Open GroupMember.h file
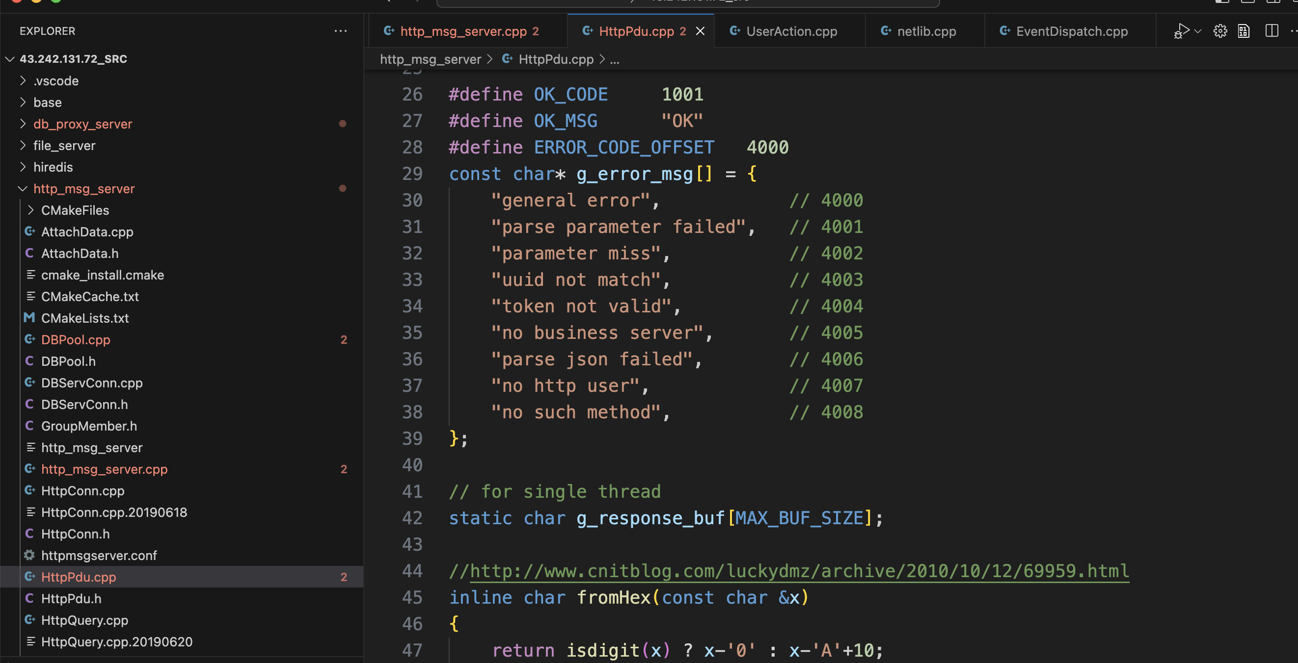1298x663 pixels. pos(182,426)
